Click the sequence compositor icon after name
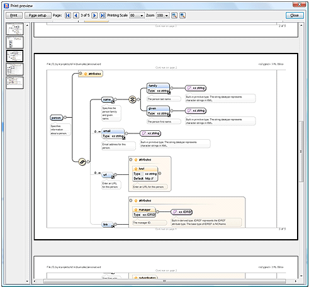The height and width of the screenshot is (287, 309). (132, 99)
